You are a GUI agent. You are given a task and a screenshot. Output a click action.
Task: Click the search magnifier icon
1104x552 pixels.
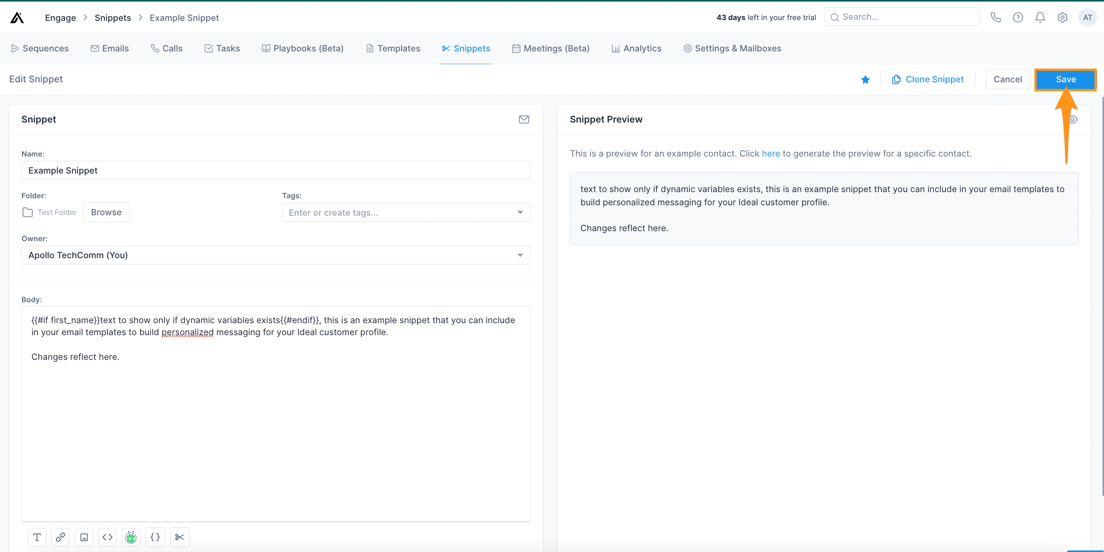[834, 17]
